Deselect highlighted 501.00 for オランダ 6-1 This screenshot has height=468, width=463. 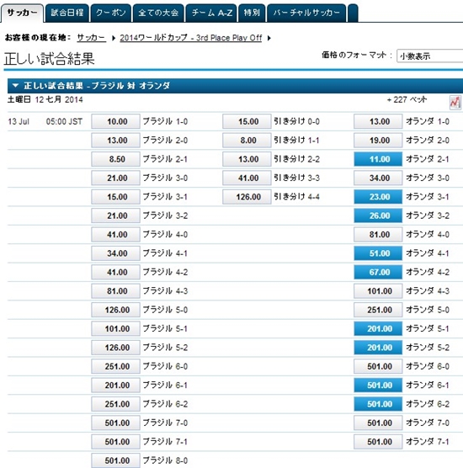(378, 385)
